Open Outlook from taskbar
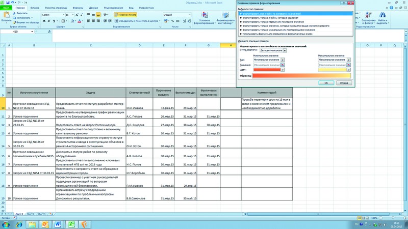Image resolution: width=408 pixels, height=229 pixels. click(x=45, y=224)
